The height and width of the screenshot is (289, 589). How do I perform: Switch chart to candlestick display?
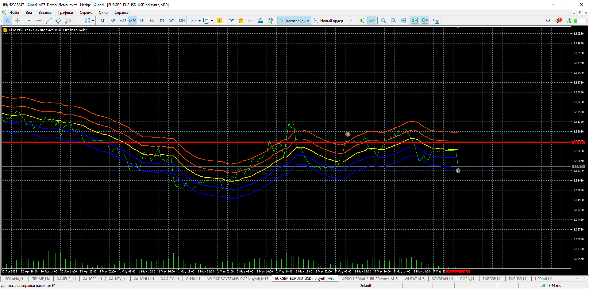[x=362, y=21]
